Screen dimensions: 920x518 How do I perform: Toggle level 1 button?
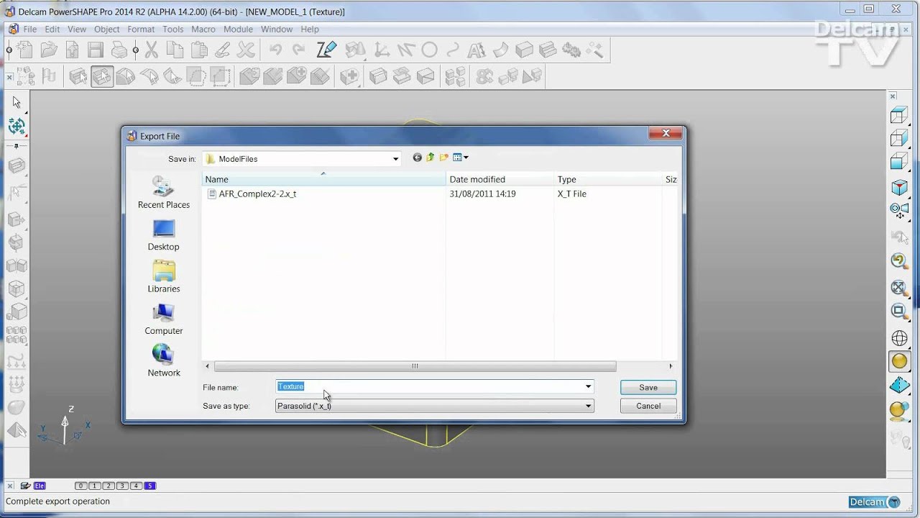point(94,486)
